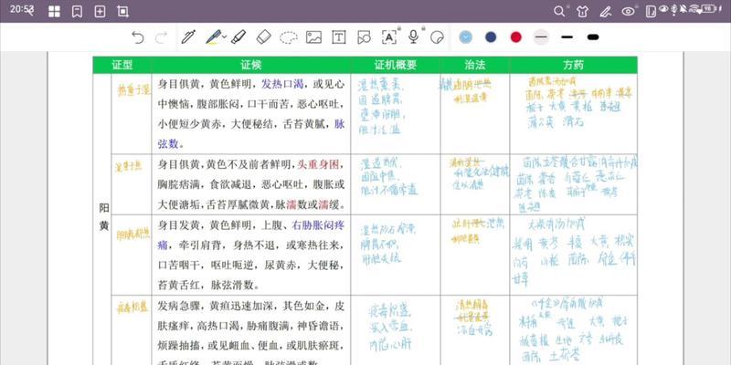Select the highlighter marker tool

click(238, 37)
